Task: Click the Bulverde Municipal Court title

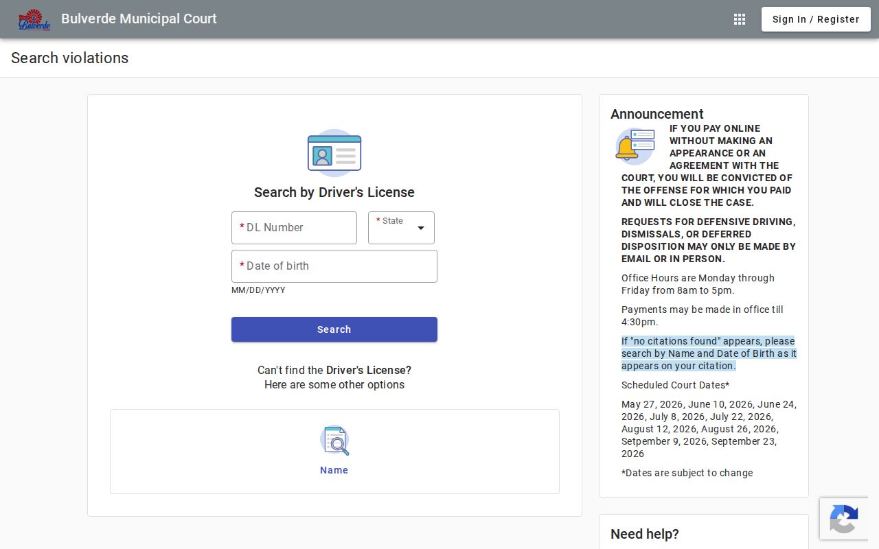Action: pyautogui.click(x=139, y=19)
